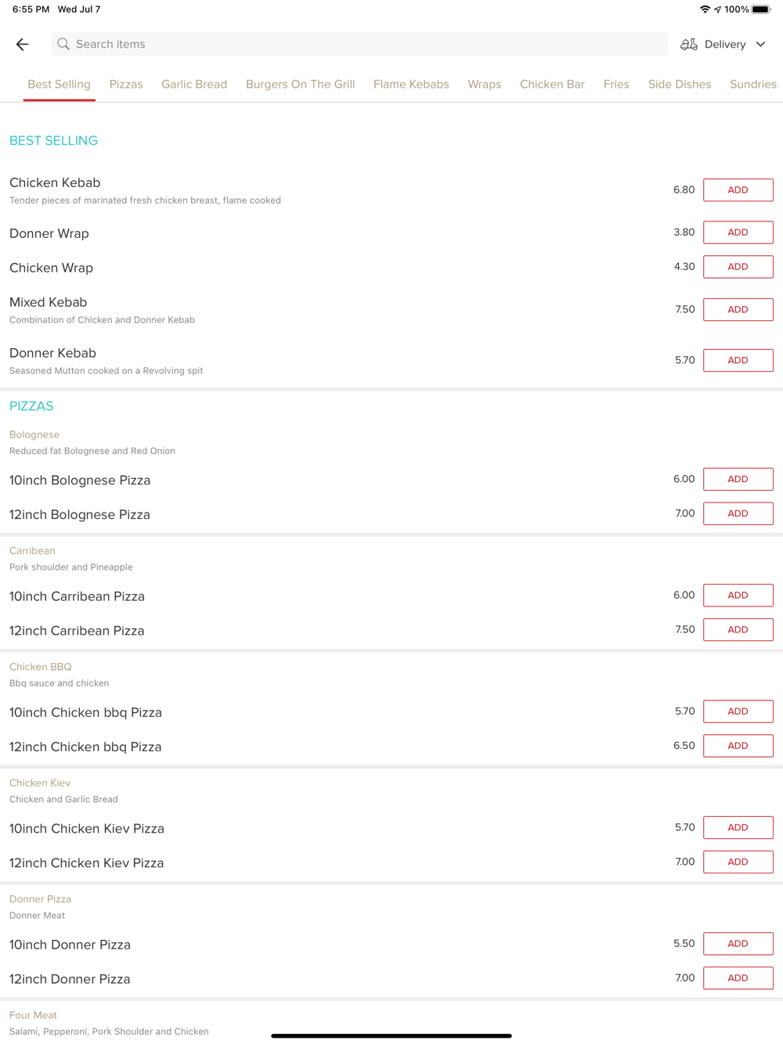The width and height of the screenshot is (783, 1044).
Task: Open the Delivery order type selector
Action: [724, 45]
